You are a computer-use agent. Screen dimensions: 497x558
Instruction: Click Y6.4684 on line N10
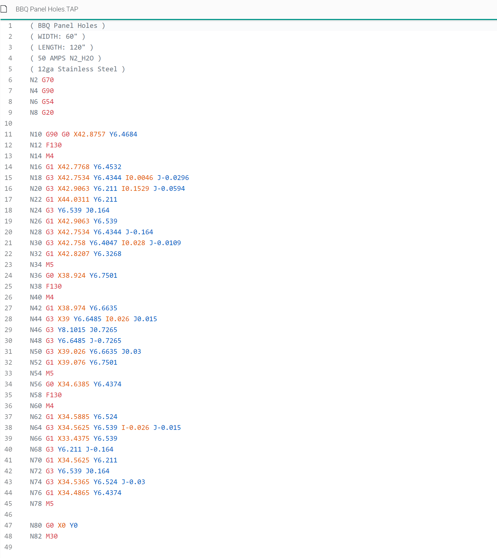pos(123,134)
